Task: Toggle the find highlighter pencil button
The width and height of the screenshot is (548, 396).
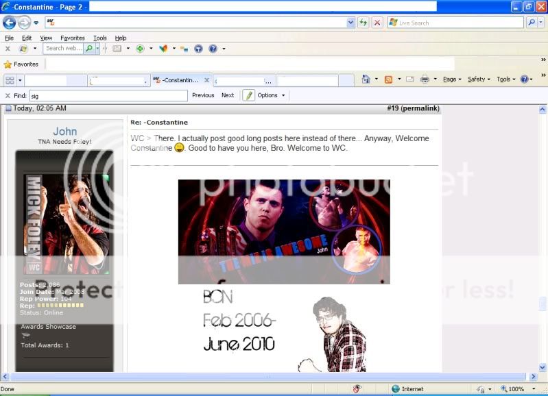Action: click(248, 95)
